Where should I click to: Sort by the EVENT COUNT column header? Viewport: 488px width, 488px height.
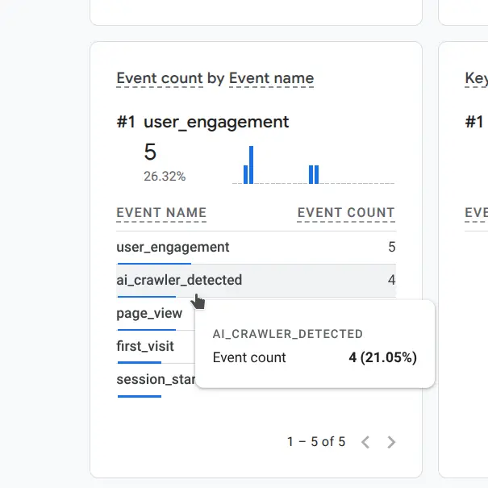pyautogui.click(x=346, y=213)
